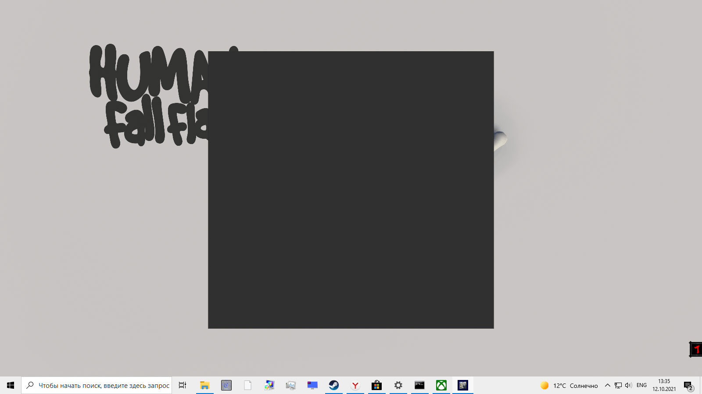Open the clock showing 13:35 and 12.10.2021

pyautogui.click(x=664, y=385)
